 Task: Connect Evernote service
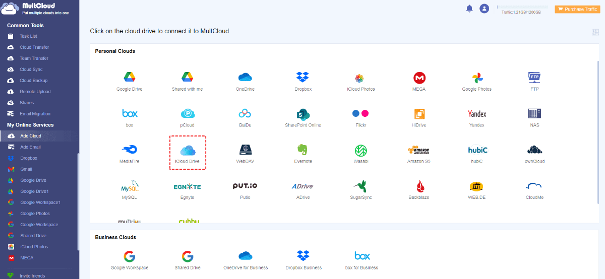pyautogui.click(x=303, y=154)
